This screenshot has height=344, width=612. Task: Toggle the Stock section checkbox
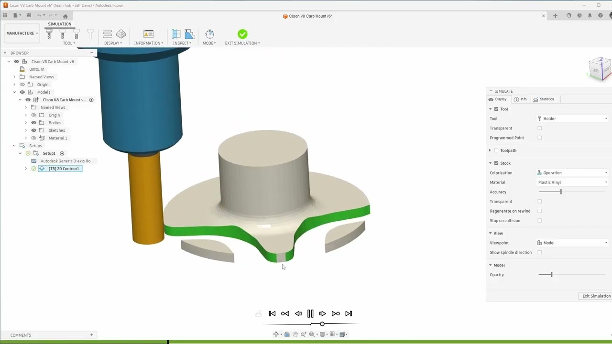tap(496, 163)
